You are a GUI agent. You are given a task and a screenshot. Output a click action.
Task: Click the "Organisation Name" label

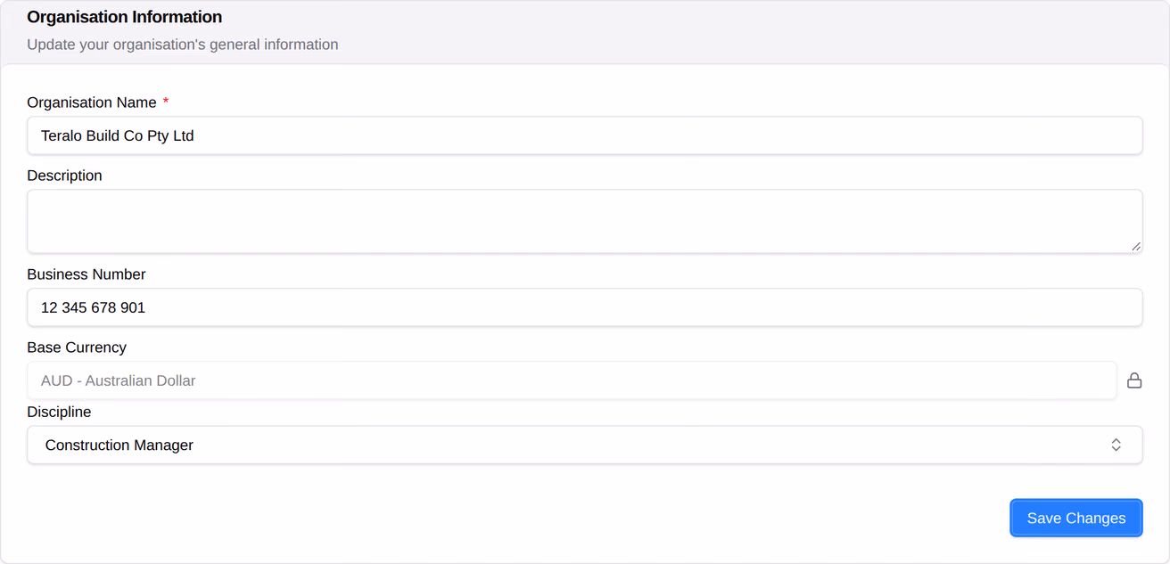coord(92,102)
